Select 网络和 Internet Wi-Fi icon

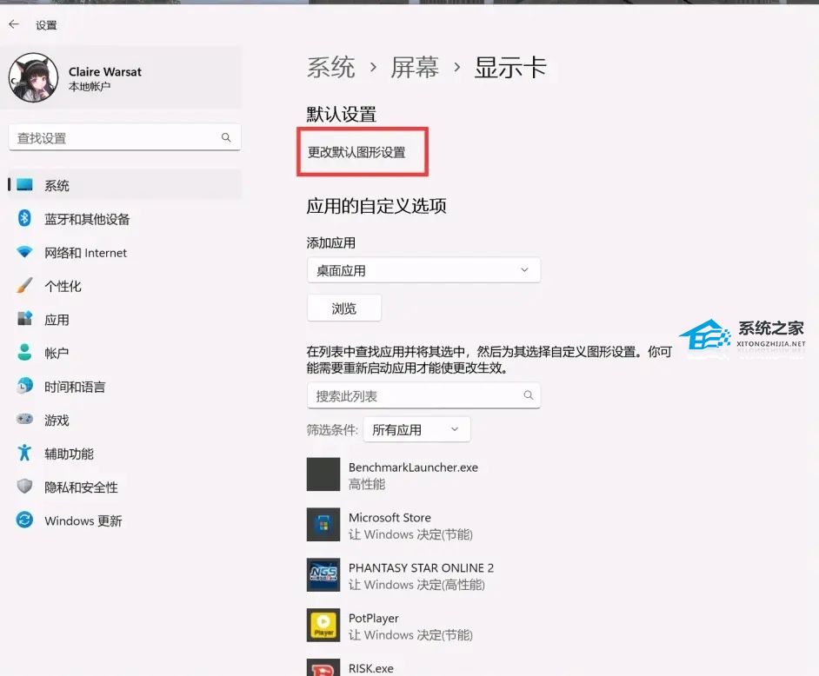click(x=25, y=253)
